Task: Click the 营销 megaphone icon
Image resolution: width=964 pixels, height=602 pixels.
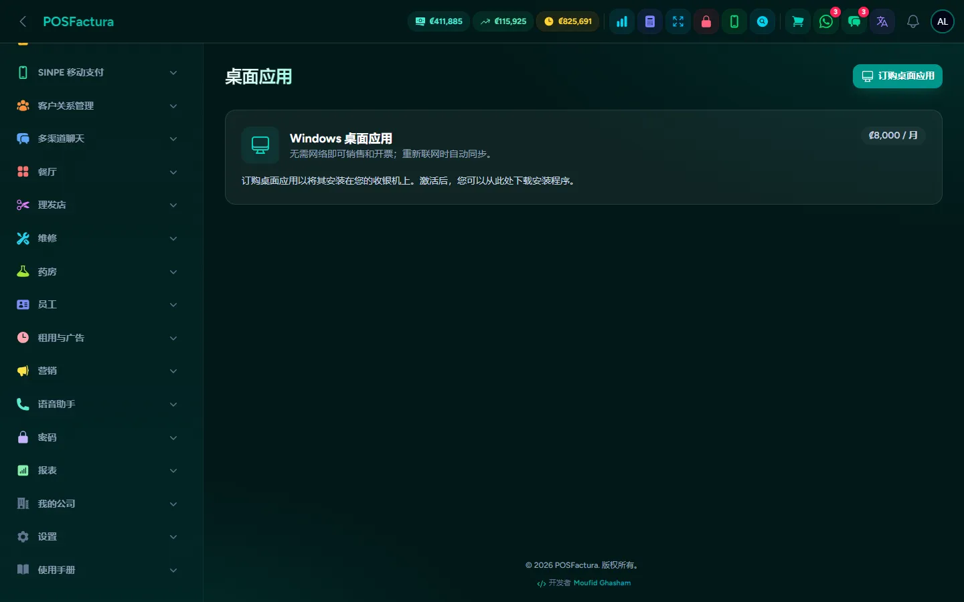Action: coord(23,371)
